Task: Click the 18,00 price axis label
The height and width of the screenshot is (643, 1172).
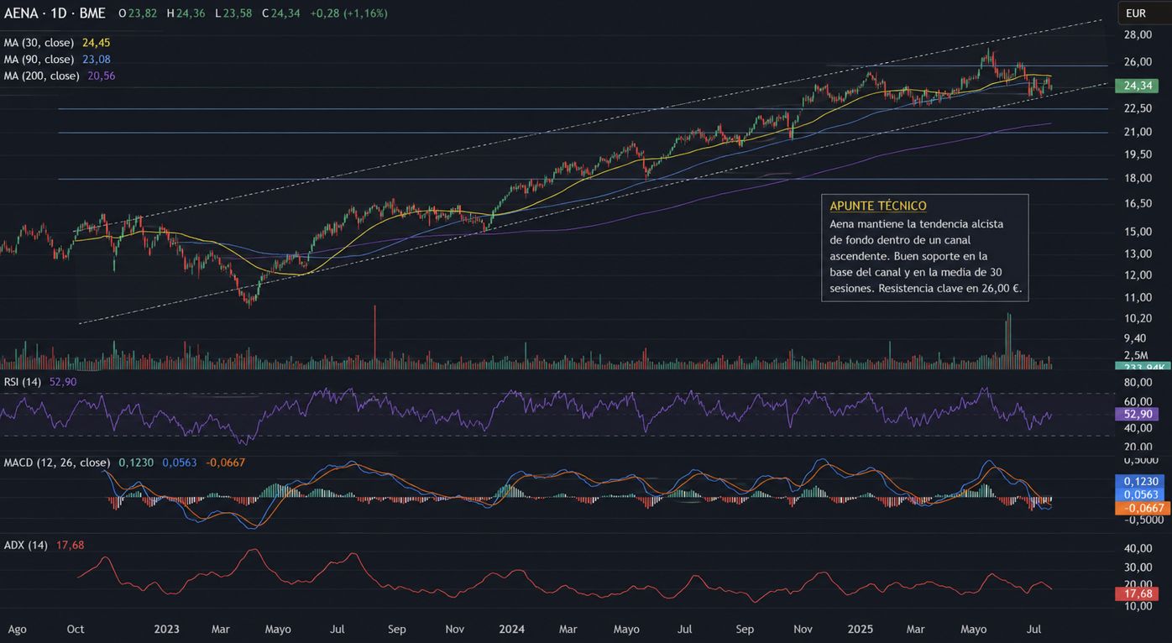Action: (1138, 179)
